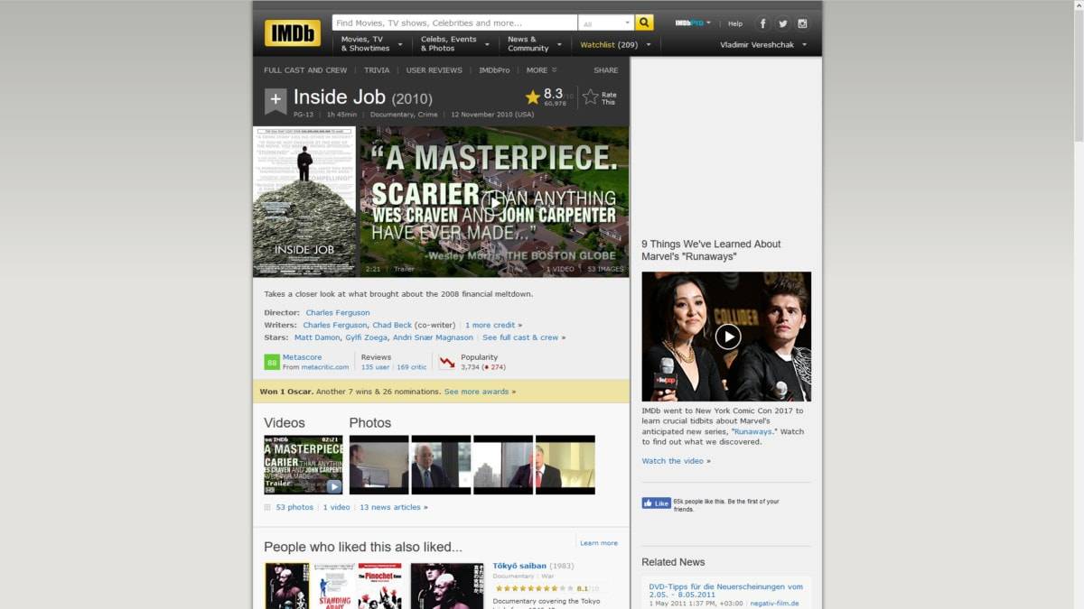Expand Movies, TV & Showtimes menu

coord(372,43)
